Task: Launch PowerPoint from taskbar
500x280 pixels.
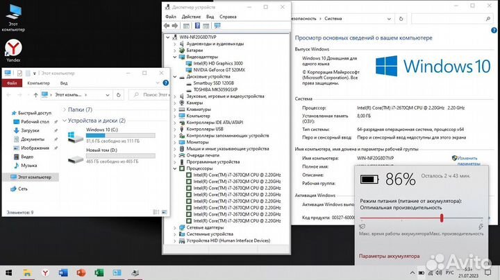Action: click(81, 272)
